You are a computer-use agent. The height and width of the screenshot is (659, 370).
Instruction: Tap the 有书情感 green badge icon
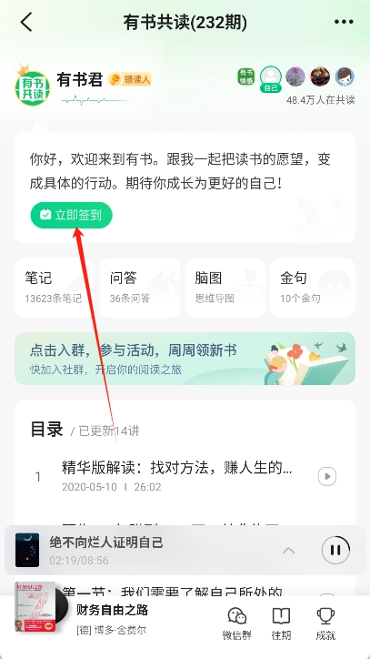pos(245,76)
